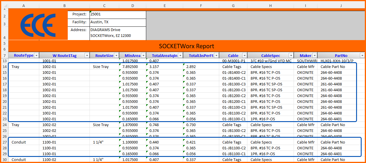
Task: Select Size Tray cell in row 14
Action: point(104,67)
